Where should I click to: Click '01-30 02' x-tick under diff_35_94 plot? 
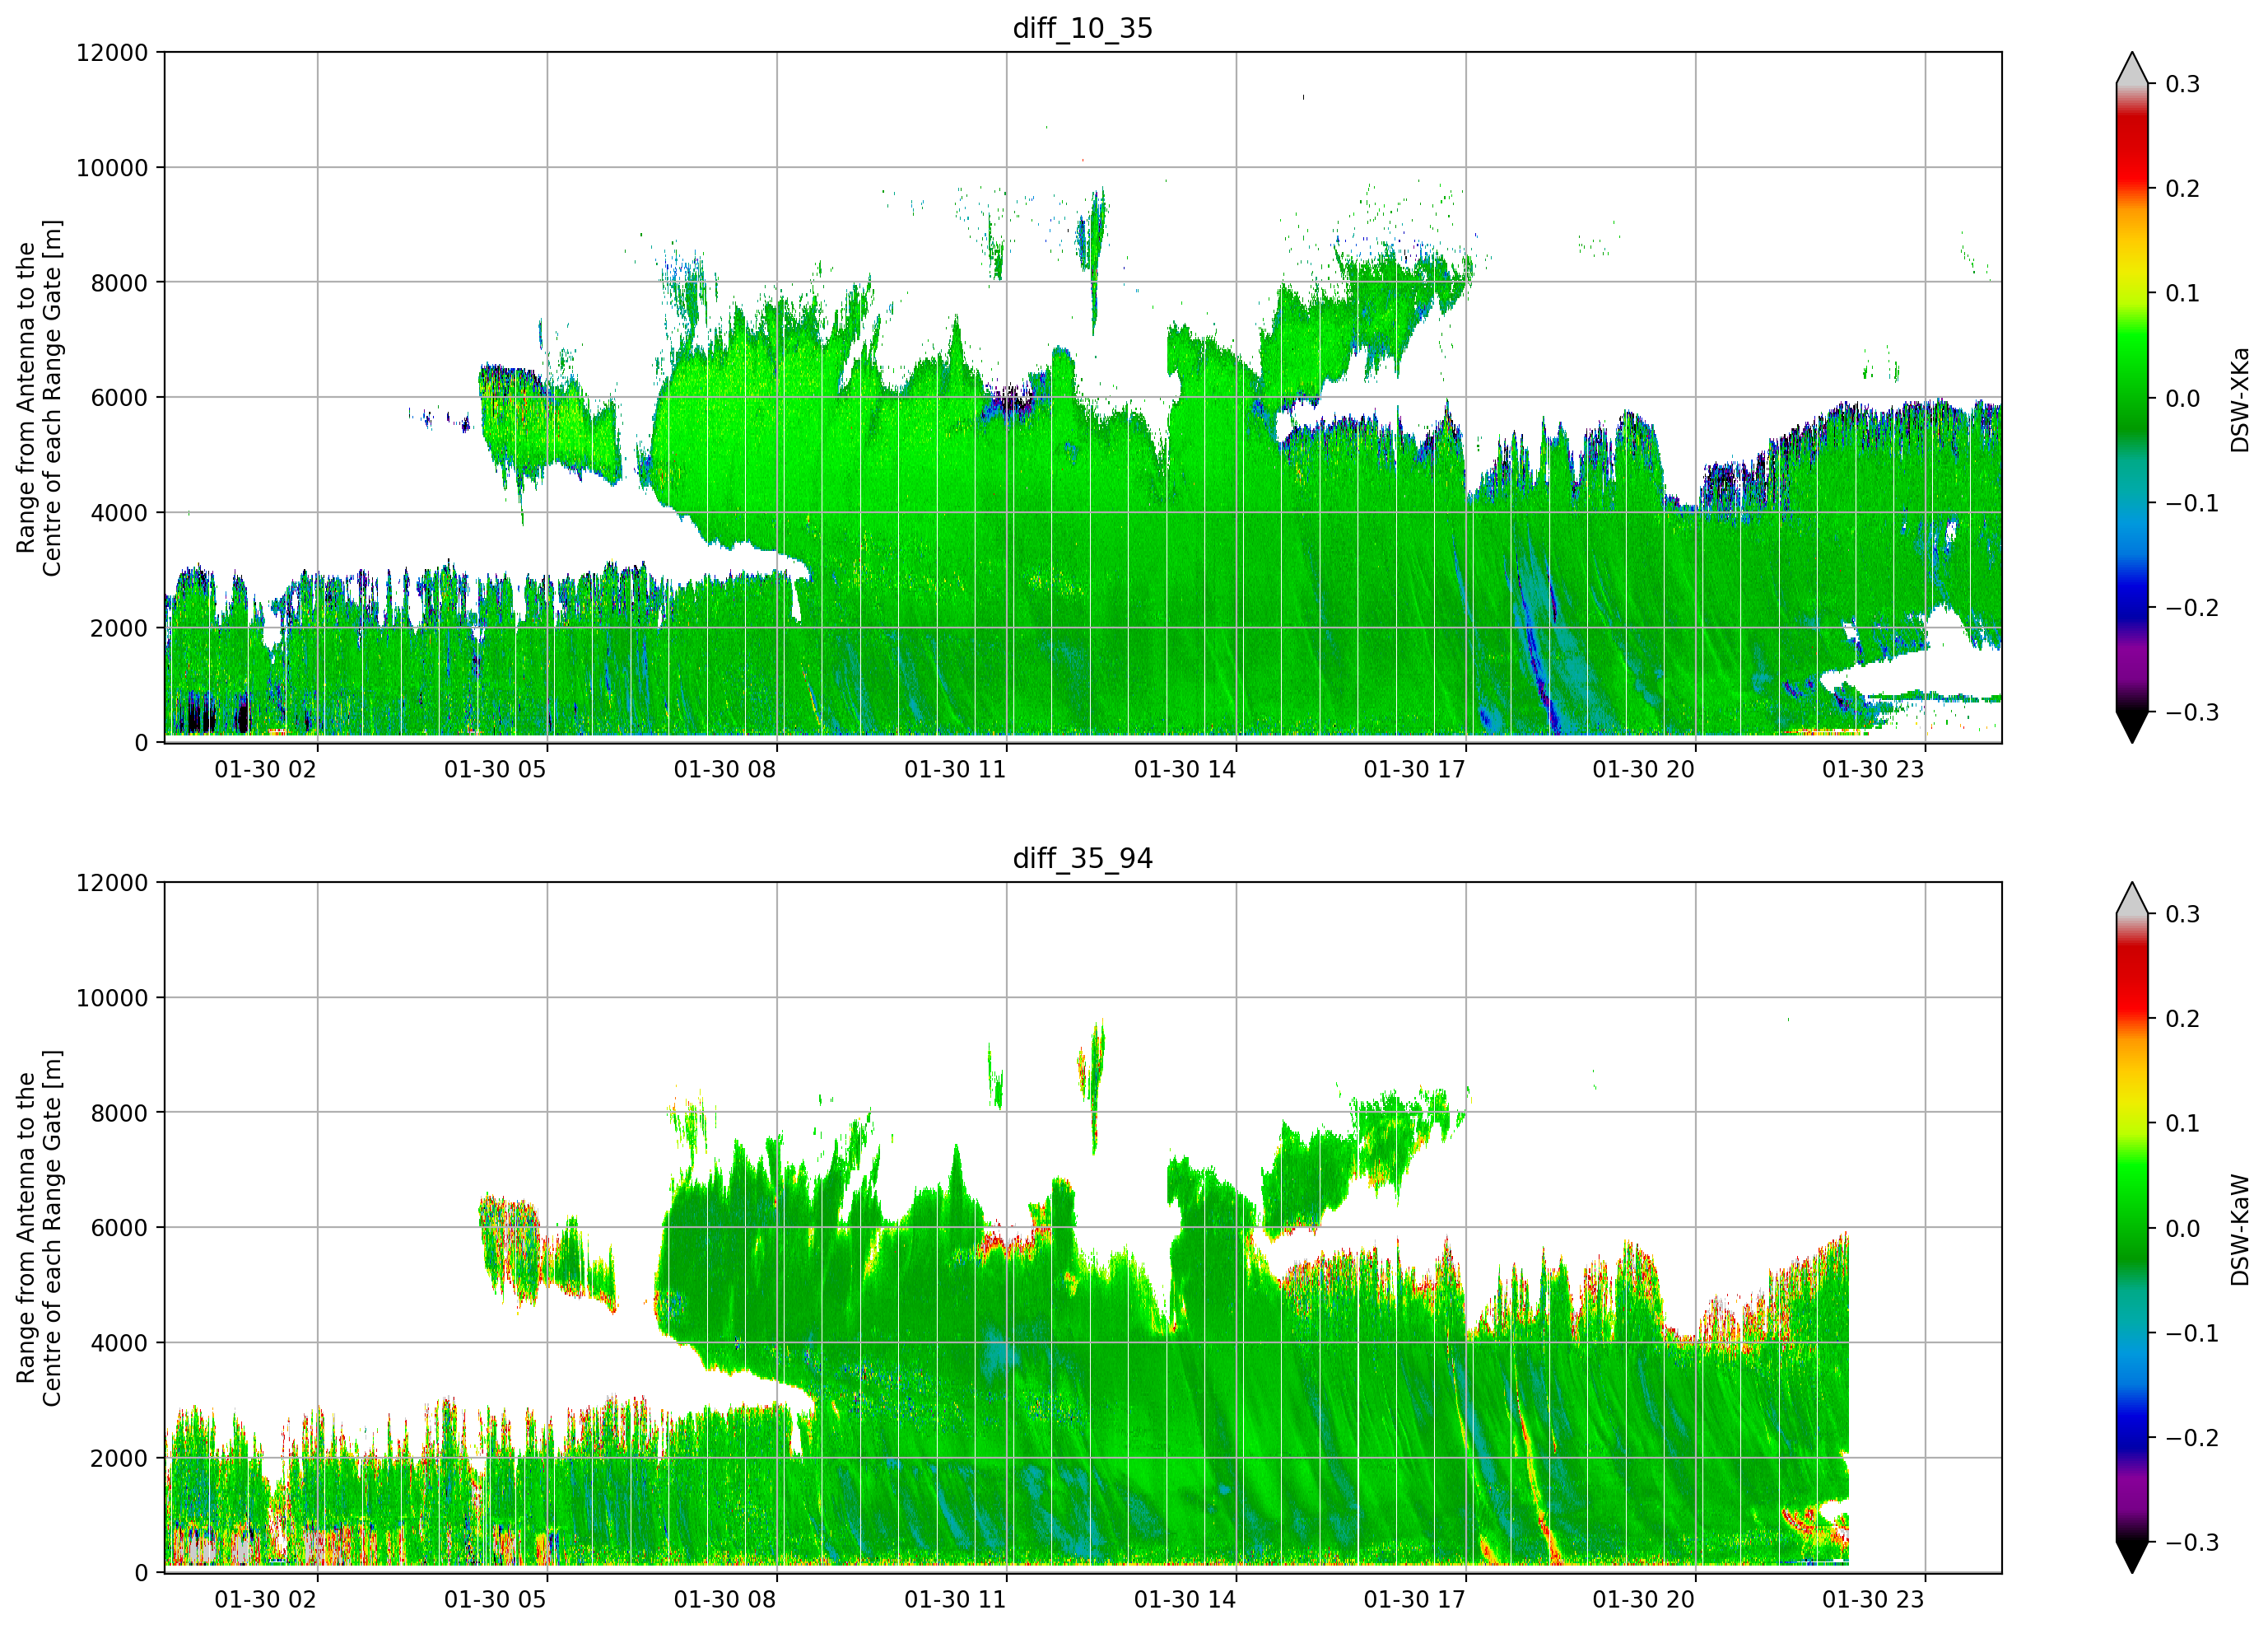pyautogui.click(x=265, y=1600)
